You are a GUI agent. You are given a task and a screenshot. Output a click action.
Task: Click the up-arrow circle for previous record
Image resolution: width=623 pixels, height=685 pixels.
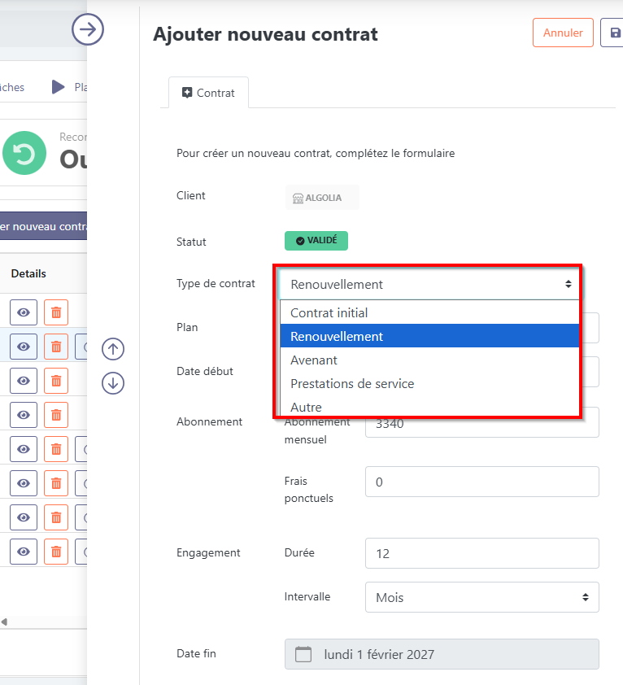tap(112, 349)
